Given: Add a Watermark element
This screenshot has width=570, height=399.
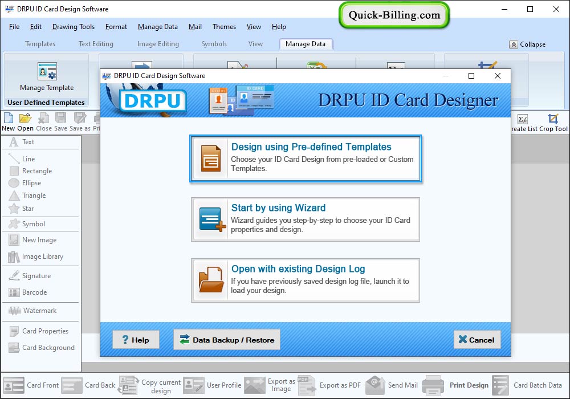Looking at the screenshot, I should click(x=32, y=311).
